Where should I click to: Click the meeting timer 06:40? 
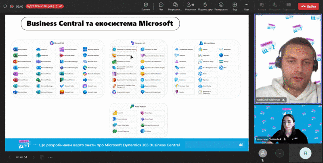point(19,6)
